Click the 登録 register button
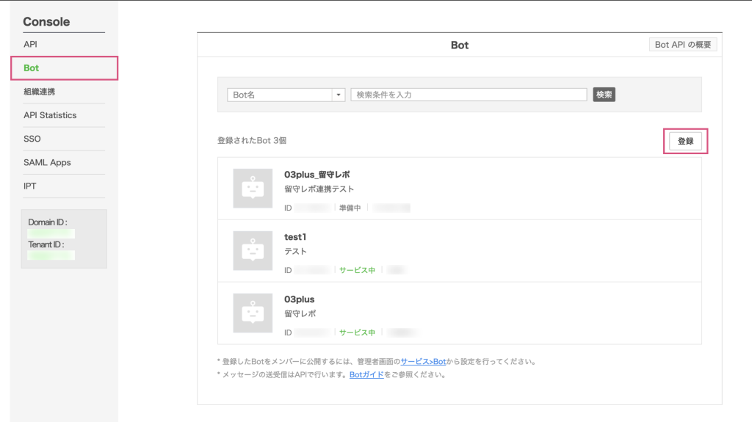The image size is (752, 422). (685, 141)
